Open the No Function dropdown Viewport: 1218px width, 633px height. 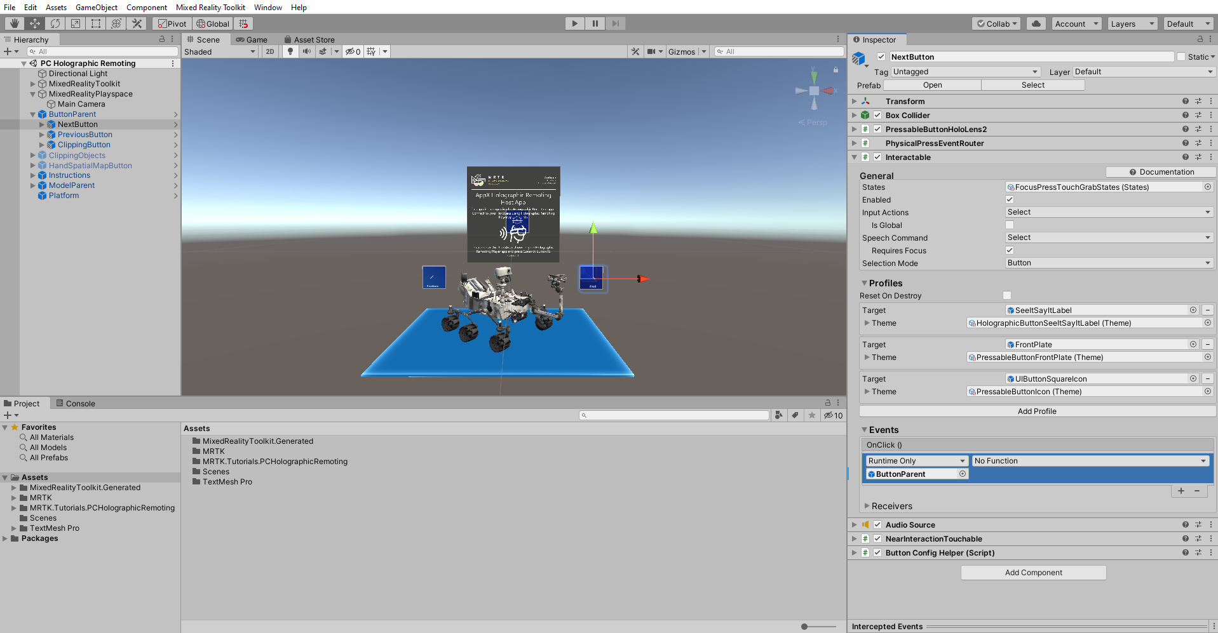click(1090, 461)
